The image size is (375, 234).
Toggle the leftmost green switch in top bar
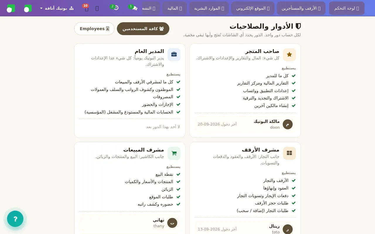tap(11, 8)
